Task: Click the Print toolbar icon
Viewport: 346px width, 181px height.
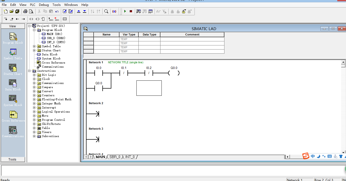Action: (25, 11)
